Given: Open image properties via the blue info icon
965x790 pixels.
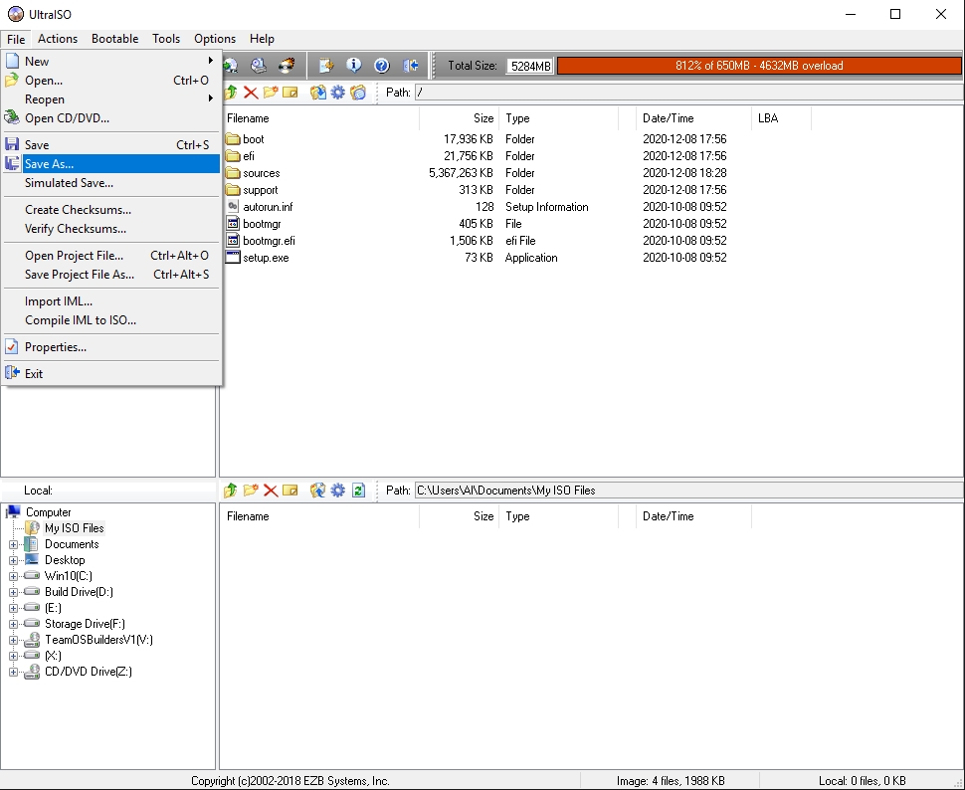Looking at the screenshot, I should 354,66.
